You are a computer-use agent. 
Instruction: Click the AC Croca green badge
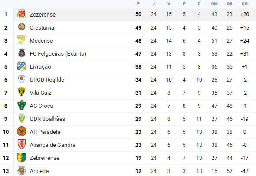pyautogui.click(x=22, y=105)
